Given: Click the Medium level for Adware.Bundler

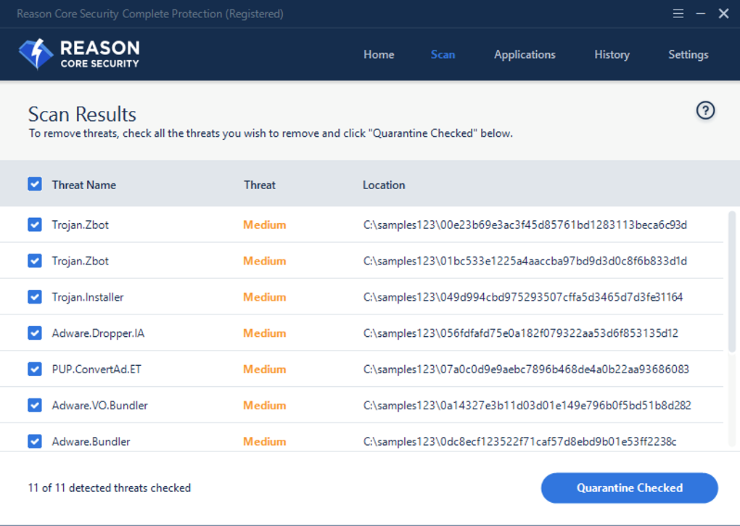Looking at the screenshot, I should [264, 442].
